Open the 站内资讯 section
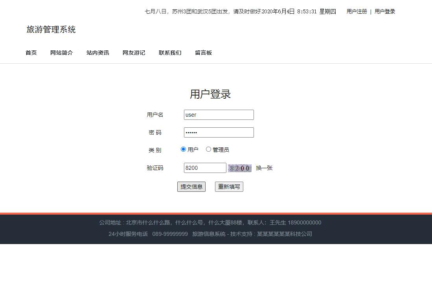Screen dimensions: 432x305 (x=97, y=52)
